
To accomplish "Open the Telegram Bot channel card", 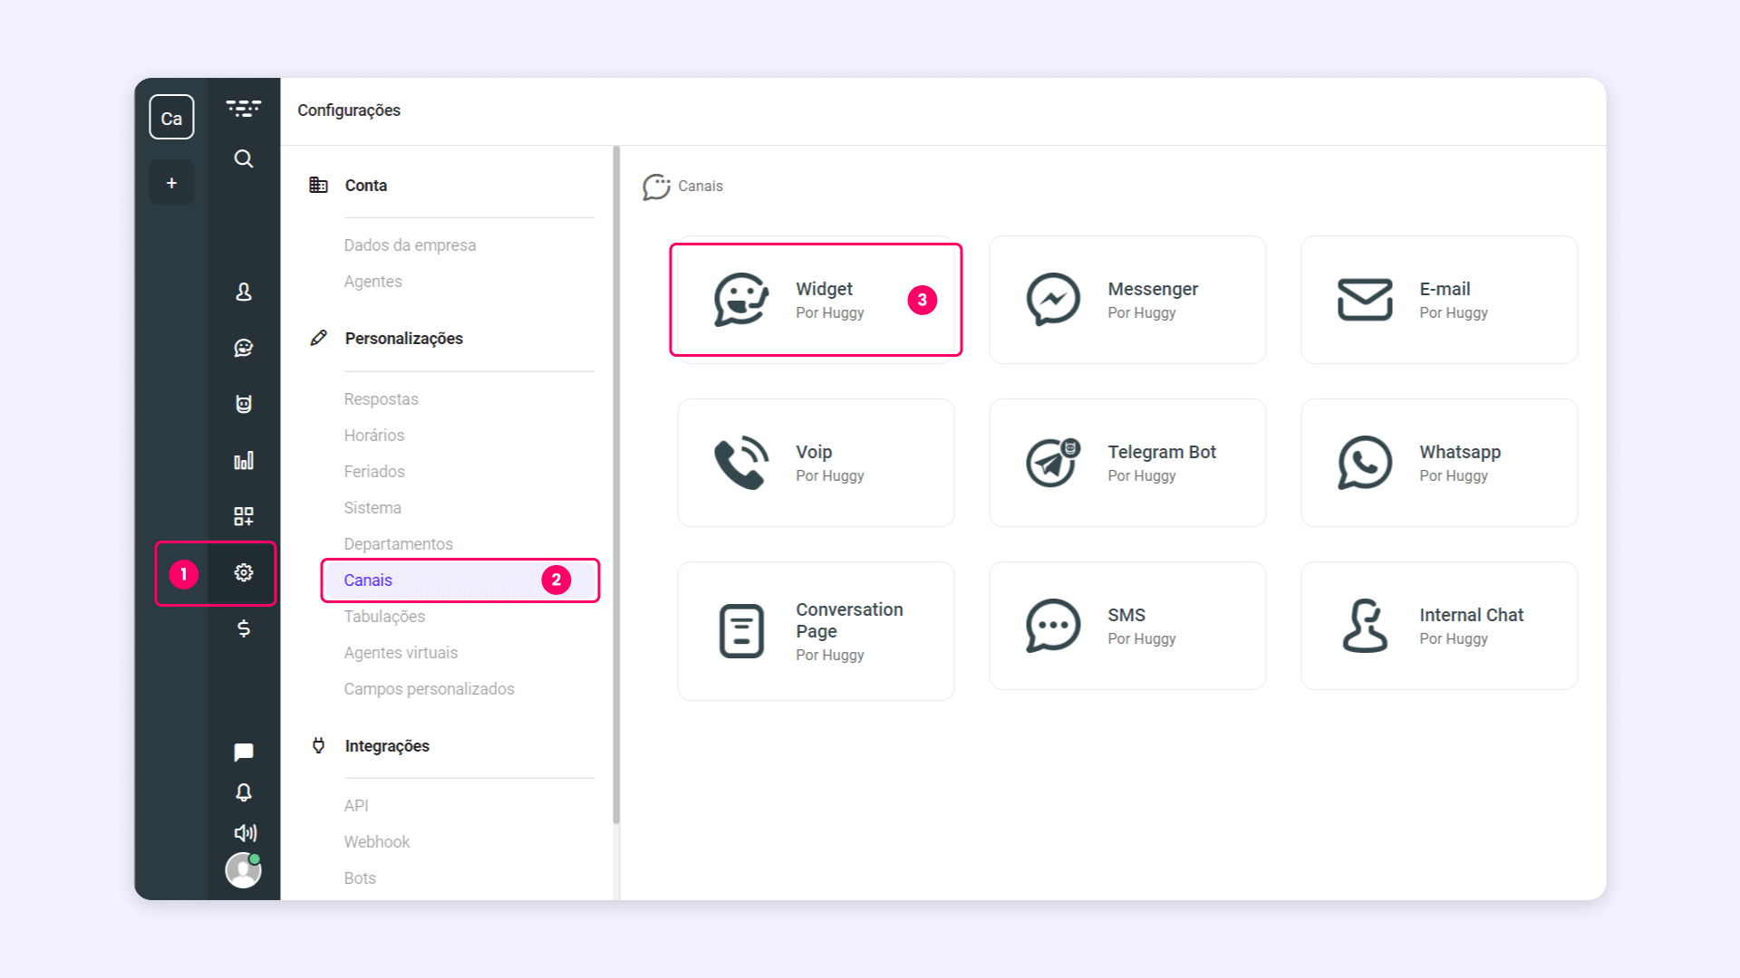I will click(1127, 463).
